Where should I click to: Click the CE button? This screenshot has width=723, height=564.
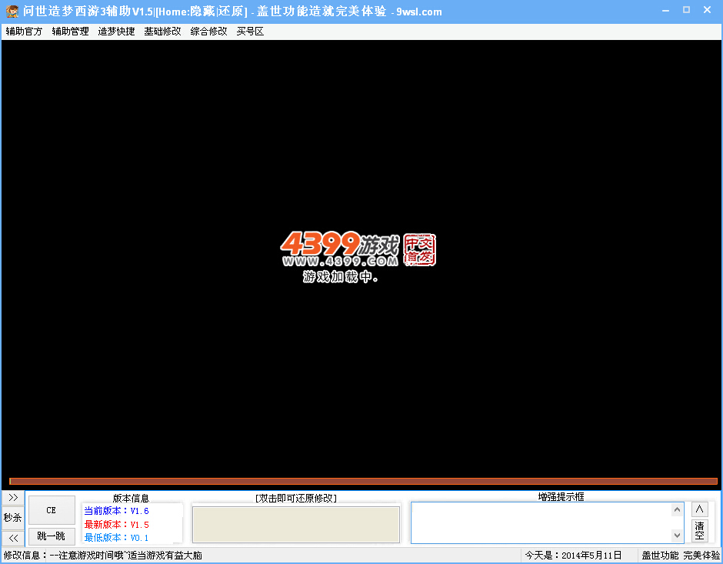click(x=52, y=510)
